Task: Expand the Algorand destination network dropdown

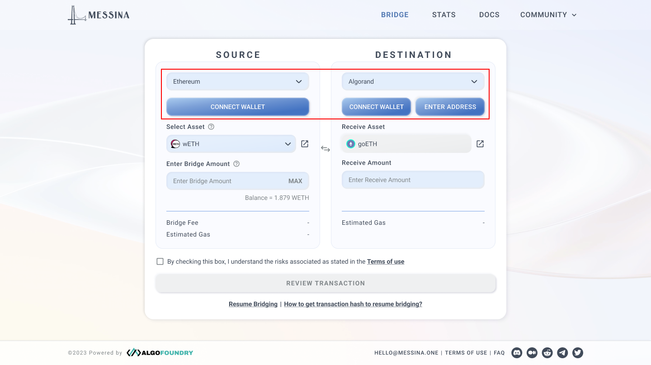Action: [x=413, y=81]
